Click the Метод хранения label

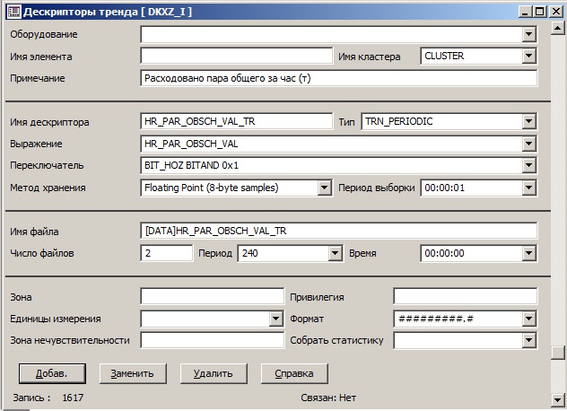coord(48,188)
